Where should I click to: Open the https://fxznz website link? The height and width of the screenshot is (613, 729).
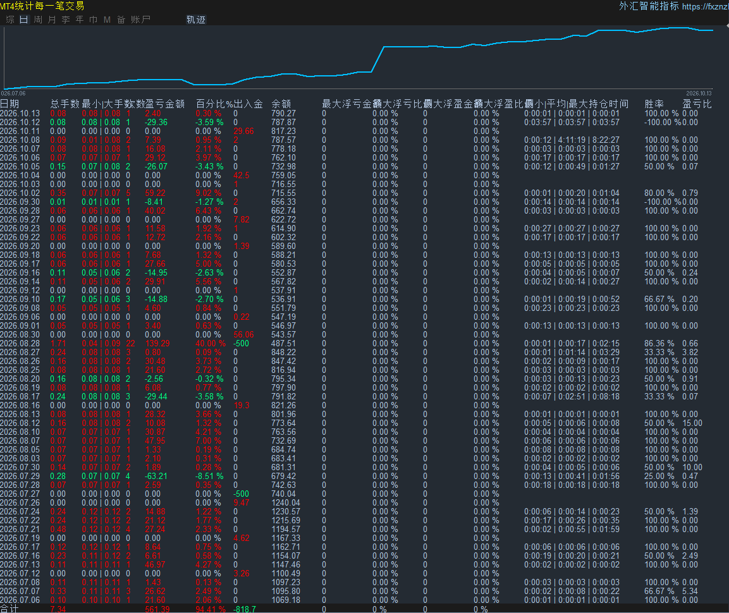pyautogui.click(x=705, y=6)
